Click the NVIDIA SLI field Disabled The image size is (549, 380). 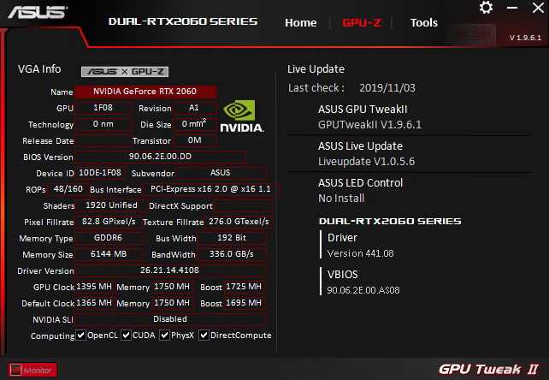click(x=170, y=319)
